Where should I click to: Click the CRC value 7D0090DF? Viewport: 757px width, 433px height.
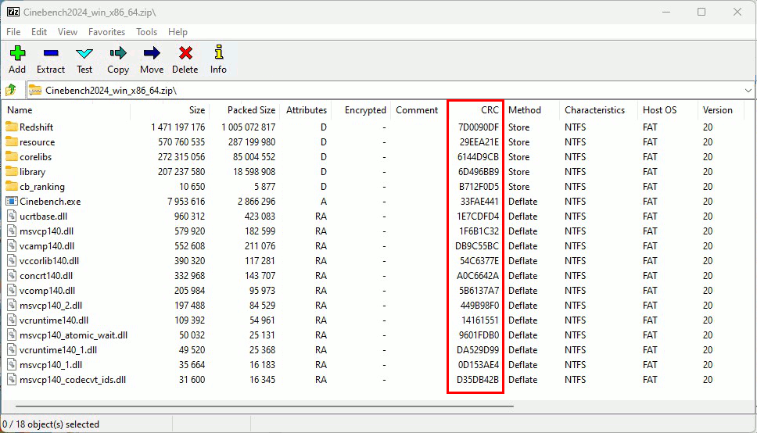(x=479, y=127)
